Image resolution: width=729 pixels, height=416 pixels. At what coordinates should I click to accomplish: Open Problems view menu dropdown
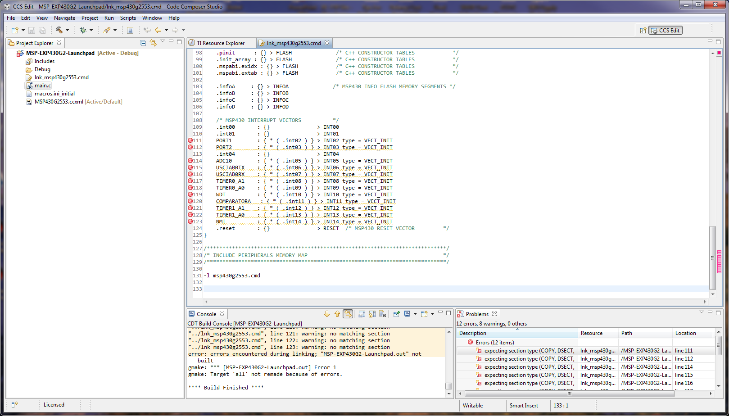pyautogui.click(x=701, y=312)
